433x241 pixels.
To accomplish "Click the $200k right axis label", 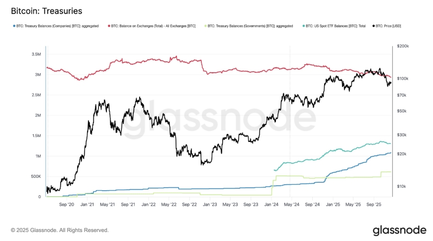I will click(403, 46).
